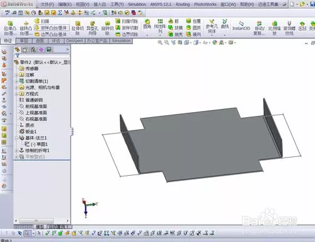This screenshot has width=315, height=242.
Task: Open the 编辑(E) menu
Action: coord(65,4)
